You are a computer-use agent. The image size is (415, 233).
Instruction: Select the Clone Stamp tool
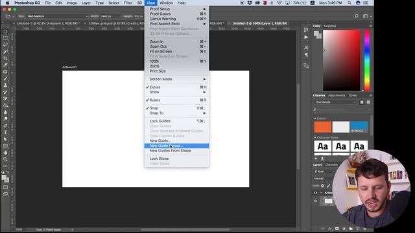pos(5,85)
